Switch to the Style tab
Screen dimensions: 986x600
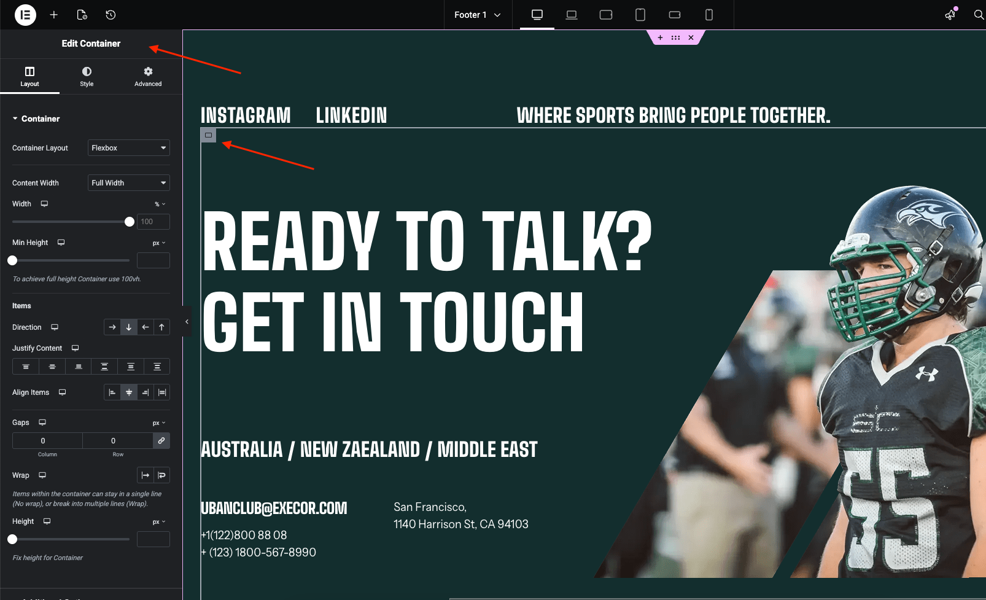[x=87, y=77]
